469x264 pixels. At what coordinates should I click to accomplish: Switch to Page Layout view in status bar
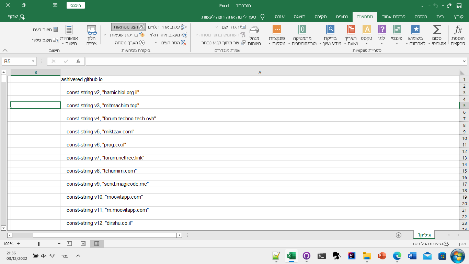(x=83, y=243)
